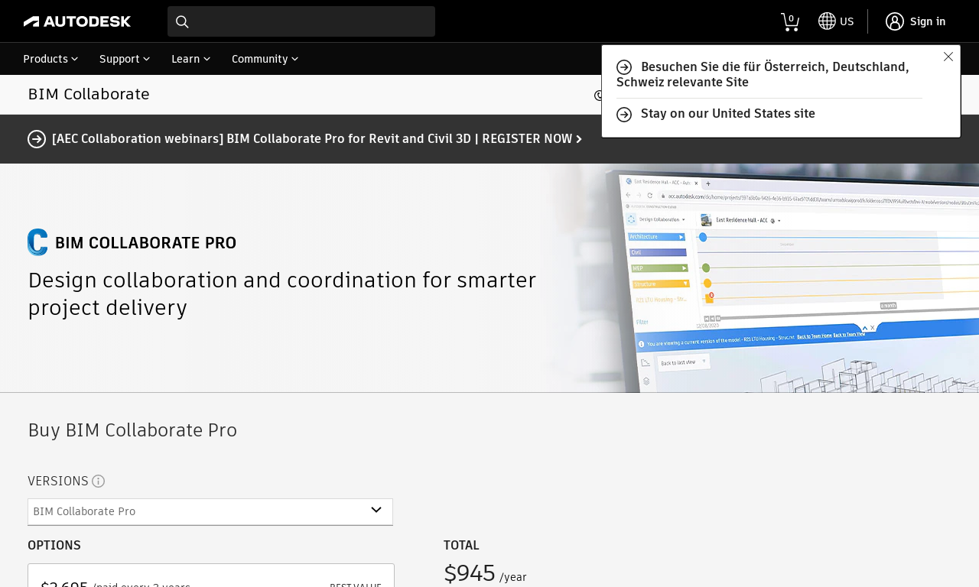Viewport: 979px width, 587px height.
Task: Click the TOTAL label
Action: 461,545
